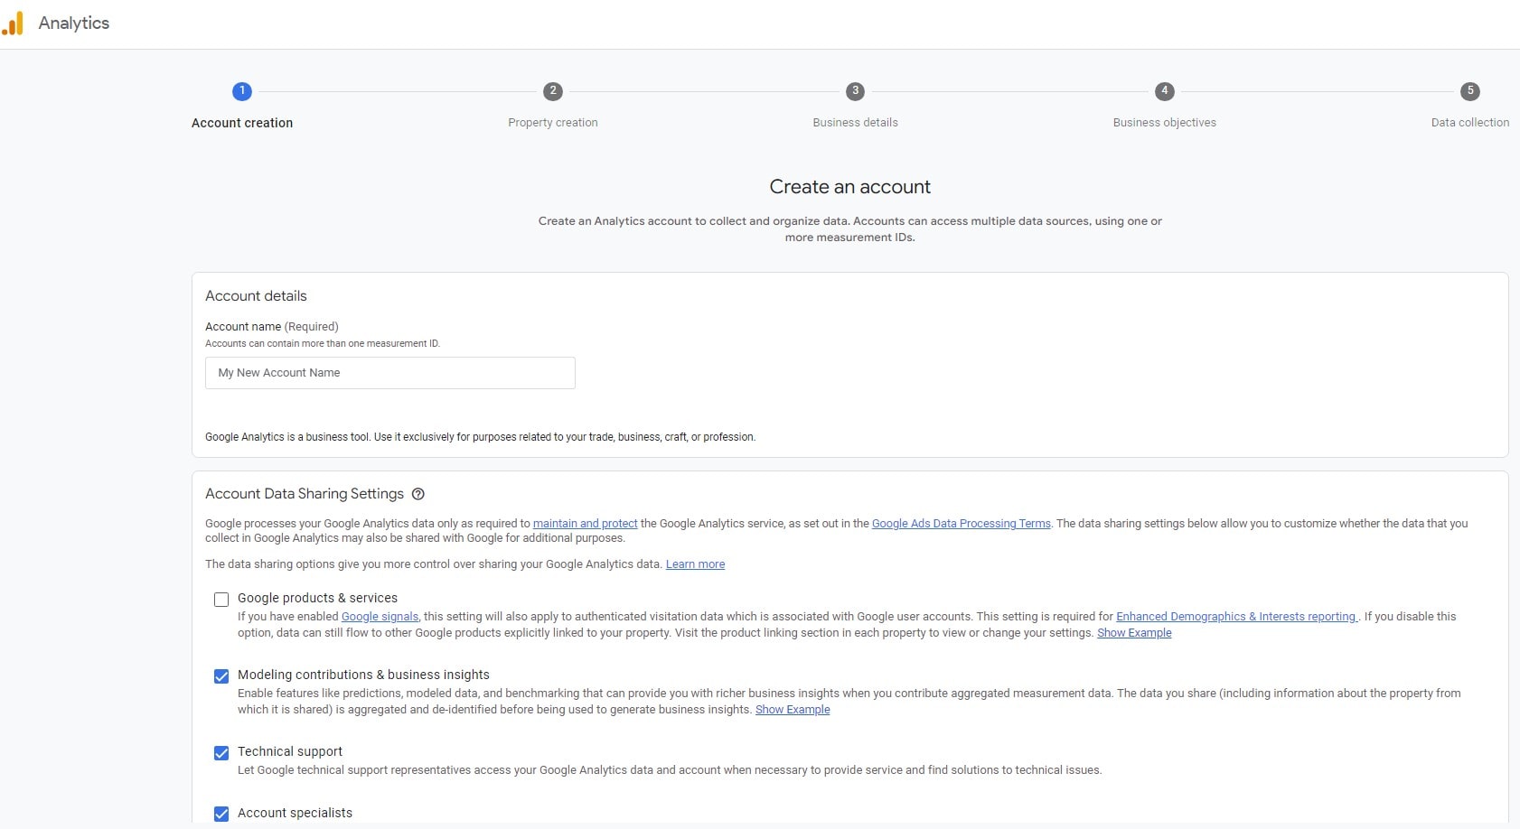This screenshot has height=829, width=1520.
Task: Click the Property creation step label
Action: tap(553, 123)
